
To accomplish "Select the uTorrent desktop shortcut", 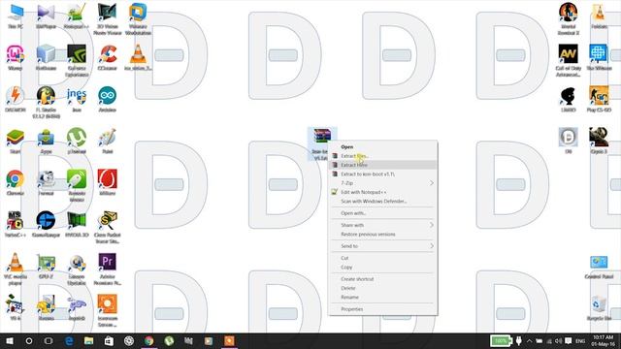I will [x=77, y=142].
